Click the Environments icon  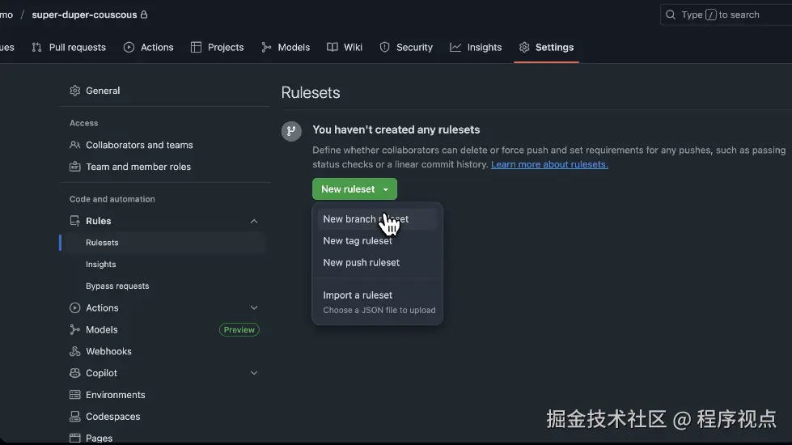pyautogui.click(x=74, y=395)
